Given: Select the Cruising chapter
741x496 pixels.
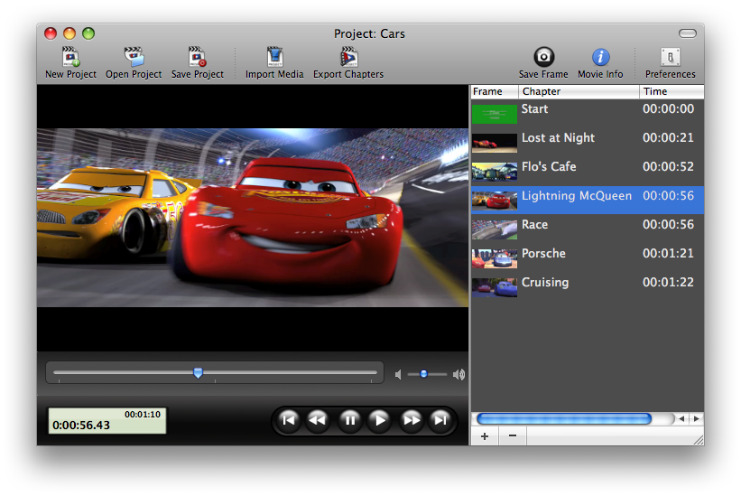Looking at the screenshot, I should (587, 286).
